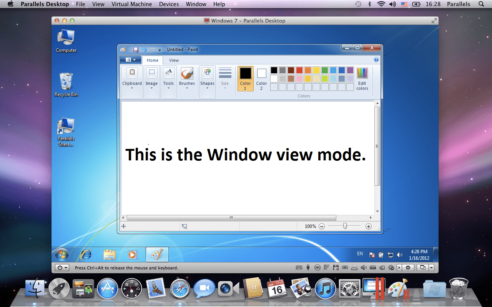Select the Computer icon on the Windows desktop
Viewport: 492px width, 307px height.
point(66,41)
